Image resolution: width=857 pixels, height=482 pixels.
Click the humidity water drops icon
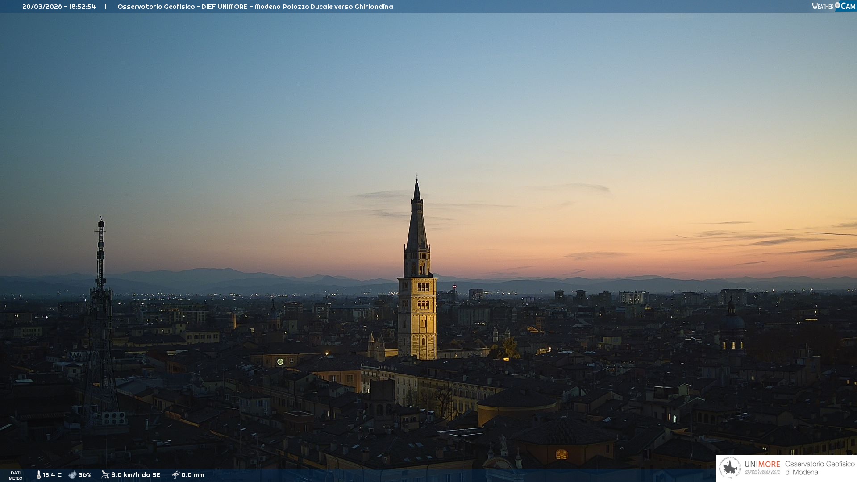[72, 475]
